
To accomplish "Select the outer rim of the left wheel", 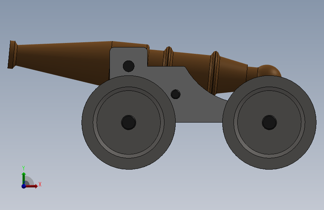I will pyautogui.click(x=87, y=122).
